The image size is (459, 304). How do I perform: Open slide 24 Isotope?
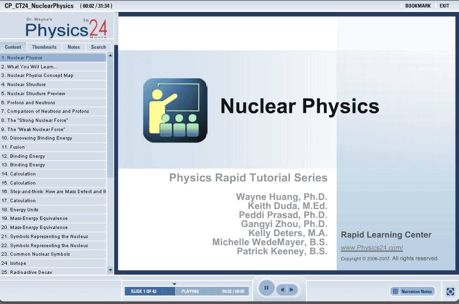[18, 263]
